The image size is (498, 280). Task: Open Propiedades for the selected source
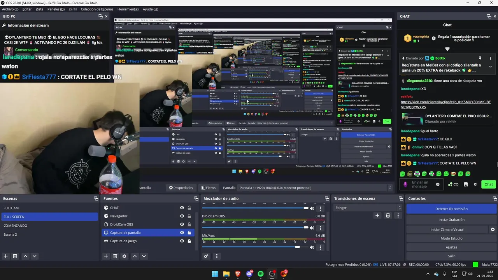[x=181, y=188]
